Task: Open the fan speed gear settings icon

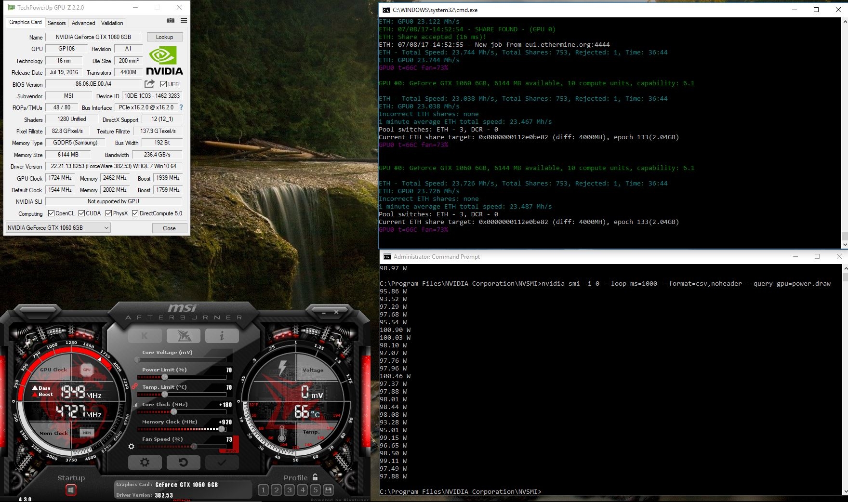Action: click(132, 447)
